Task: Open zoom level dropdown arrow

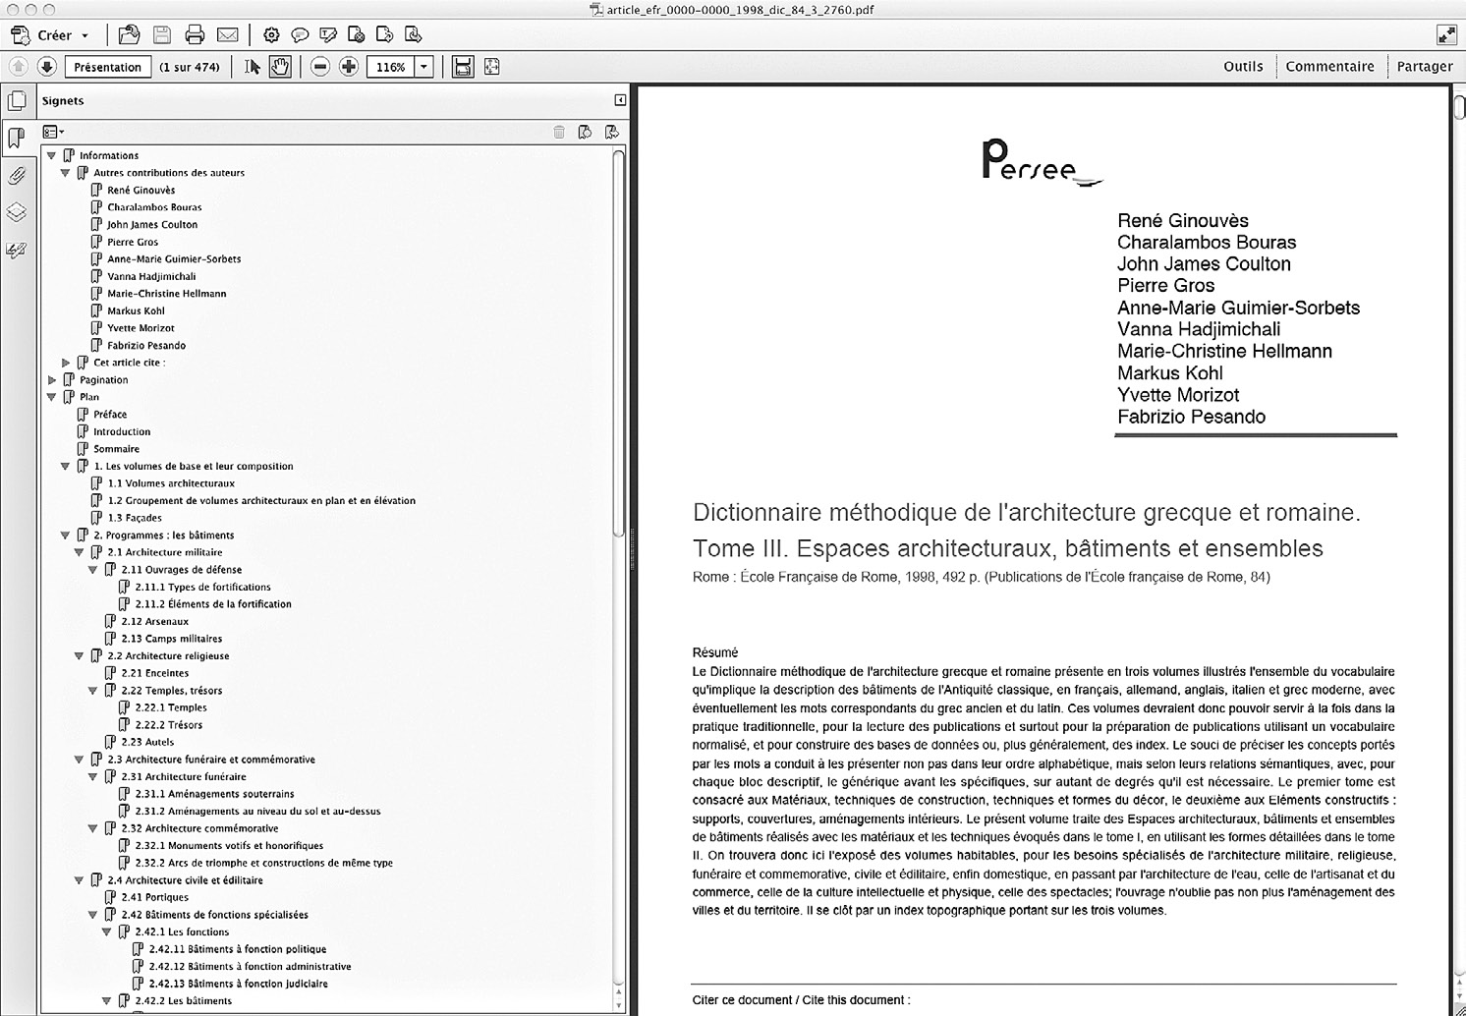Action: coord(423,67)
